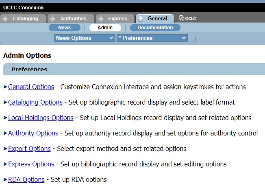Open the Preferences dropdown list
Screen dimensions: 265x190
pyautogui.click(x=152, y=38)
